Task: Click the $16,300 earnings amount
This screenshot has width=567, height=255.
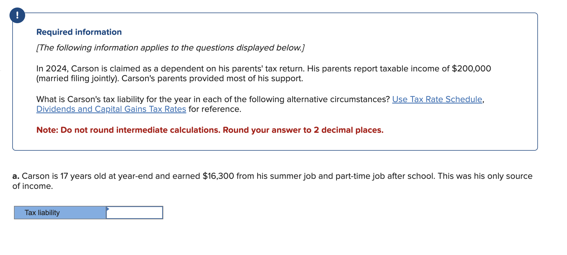Action: tap(218, 176)
